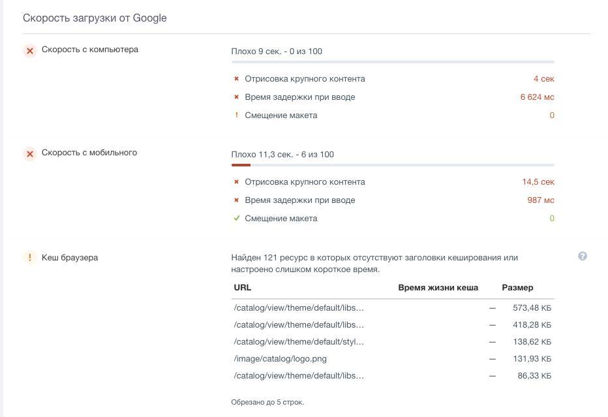Screen dimensions: 608x417
Task: Click the red cross next to desktop Отрисовка крупного контента
Action: [236, 79]
